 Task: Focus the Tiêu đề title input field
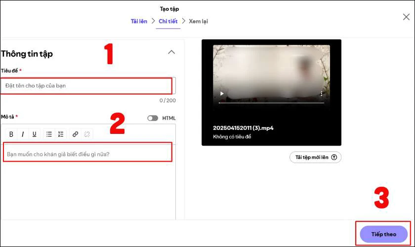88,85
